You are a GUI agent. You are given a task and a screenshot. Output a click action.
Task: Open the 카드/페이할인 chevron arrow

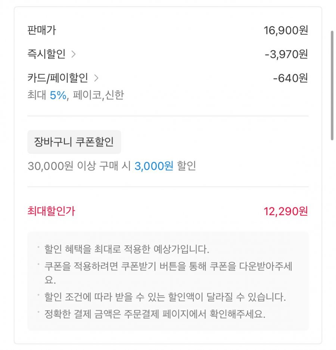click(x=96, y=78)
